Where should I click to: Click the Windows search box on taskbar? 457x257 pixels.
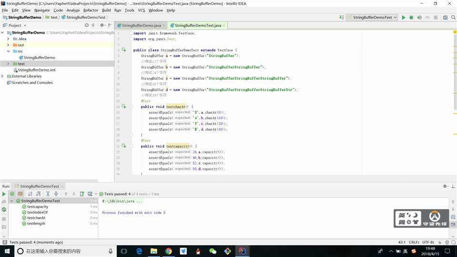65,251
